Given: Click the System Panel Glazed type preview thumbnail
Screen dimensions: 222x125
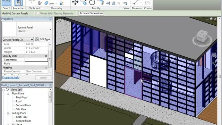Looking at the screenshot, I should 9,29.
